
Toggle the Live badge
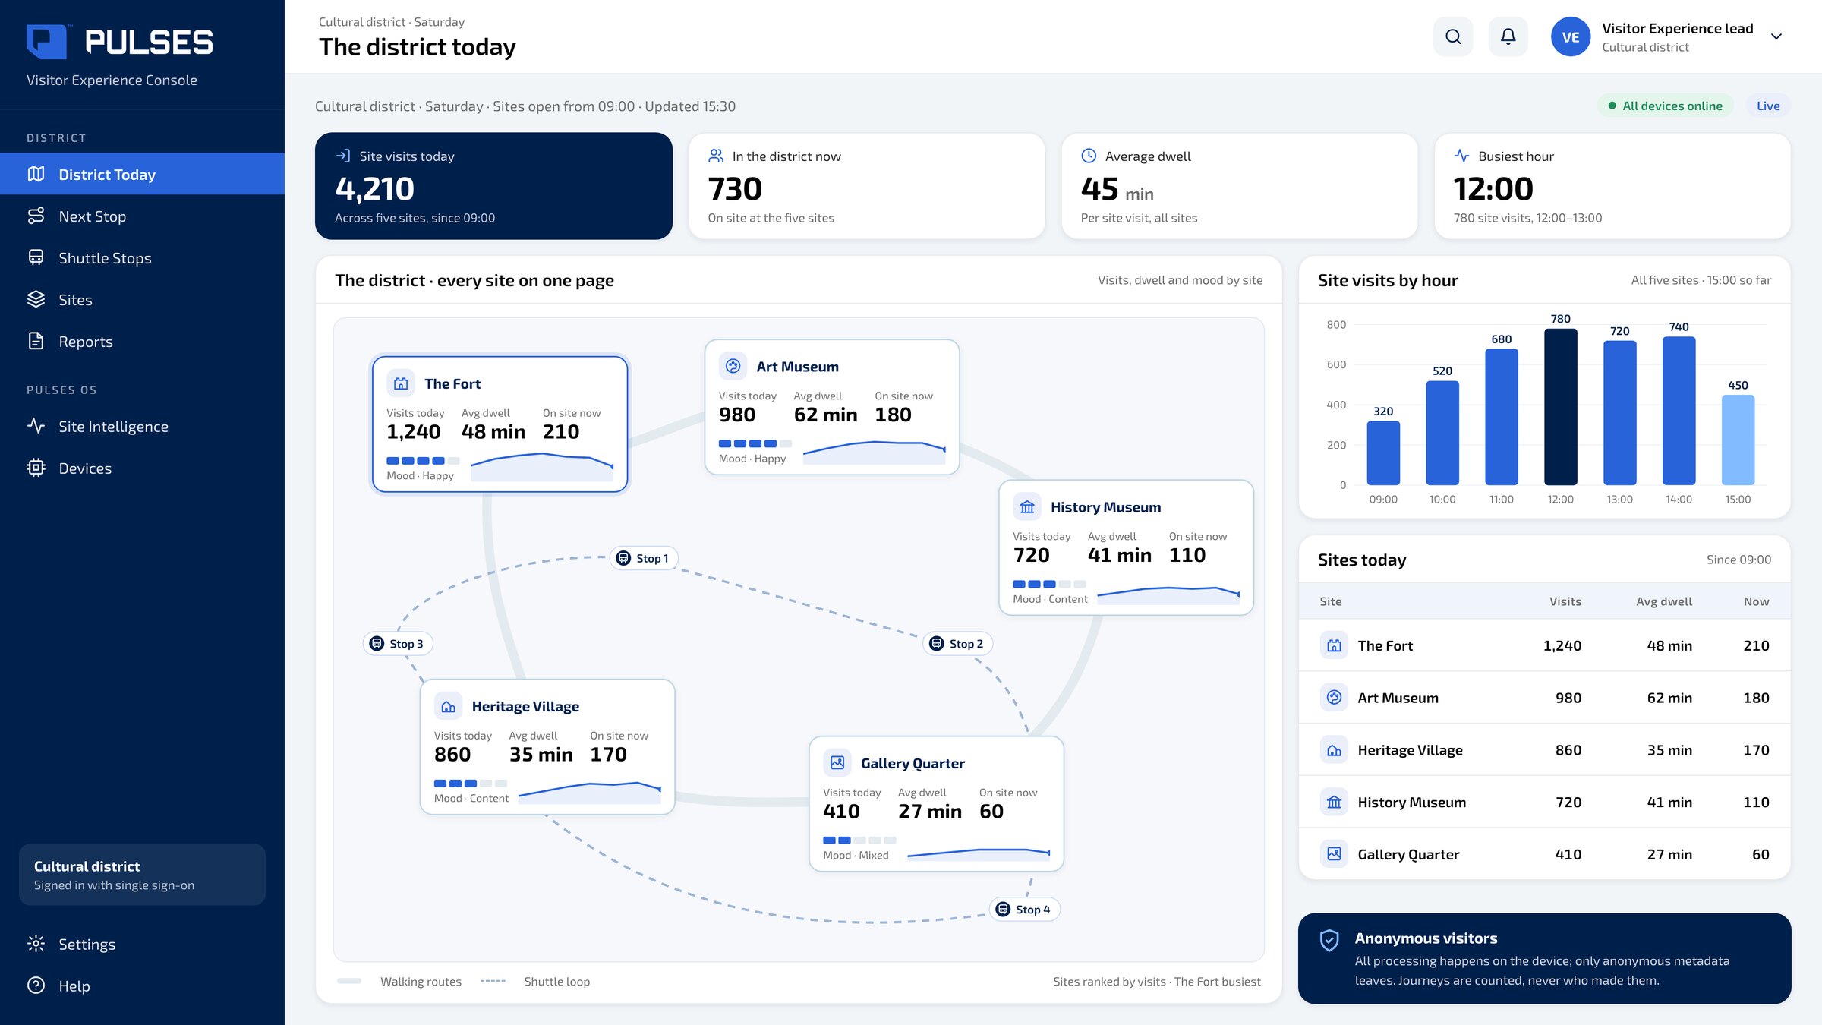(1768, 106)
